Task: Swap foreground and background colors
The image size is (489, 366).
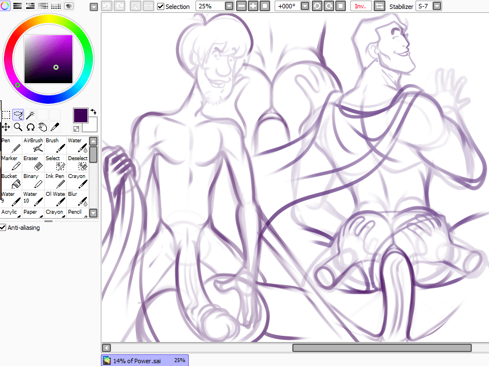Action: pos(93,112)
